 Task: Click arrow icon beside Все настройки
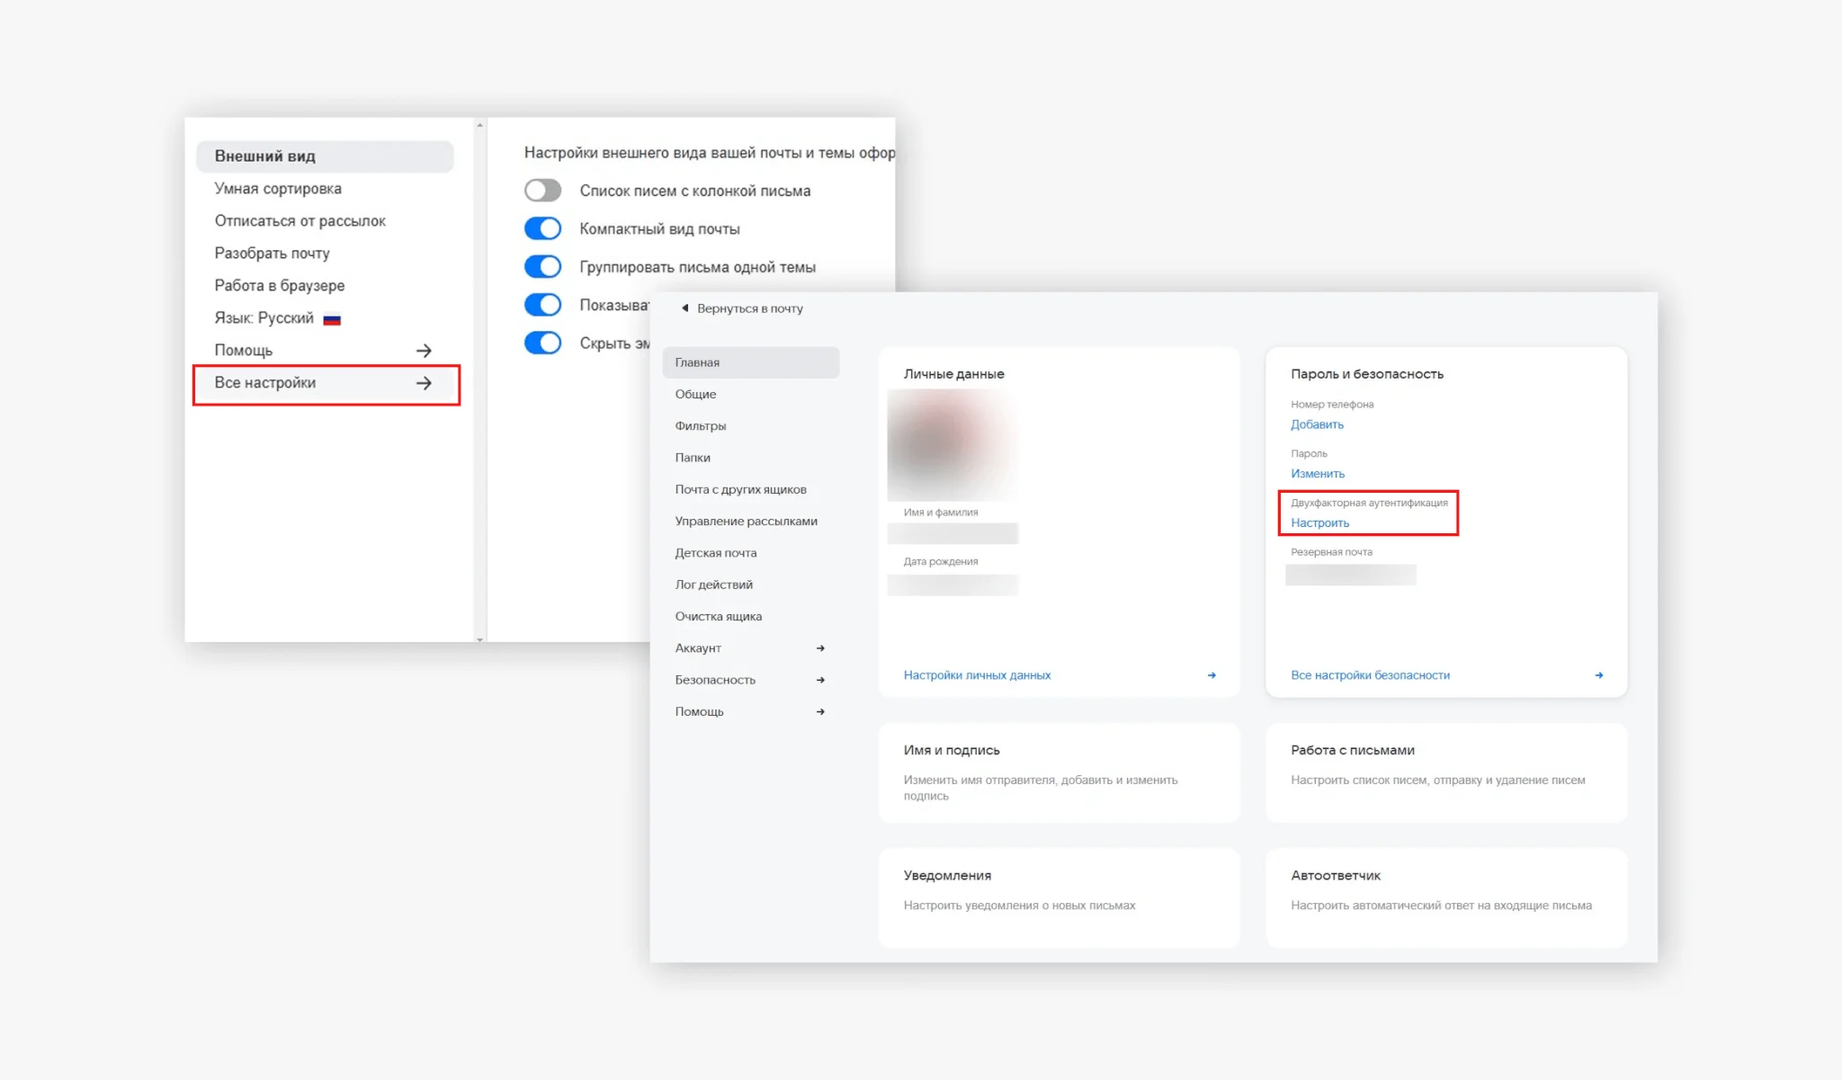[x=424, y=383]
